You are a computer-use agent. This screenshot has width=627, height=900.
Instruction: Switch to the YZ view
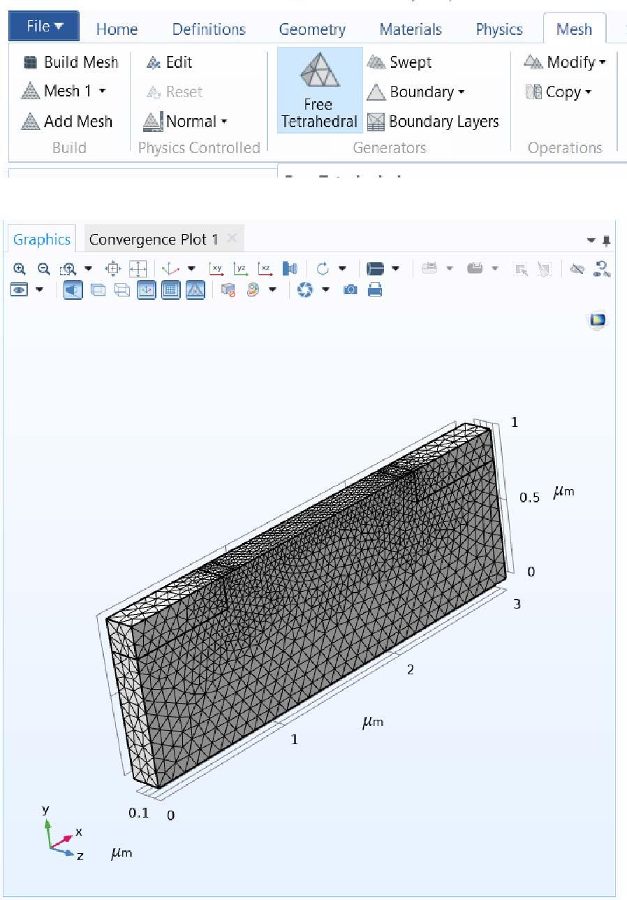click(240, 269)
